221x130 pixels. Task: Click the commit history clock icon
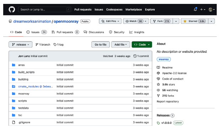point(135,56)
